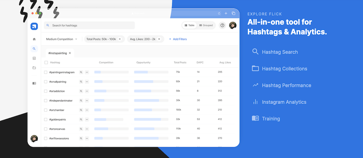This screenshot has width=363, height=158.
Task: Open more options for #artoncanvas row
Action: 87,129
